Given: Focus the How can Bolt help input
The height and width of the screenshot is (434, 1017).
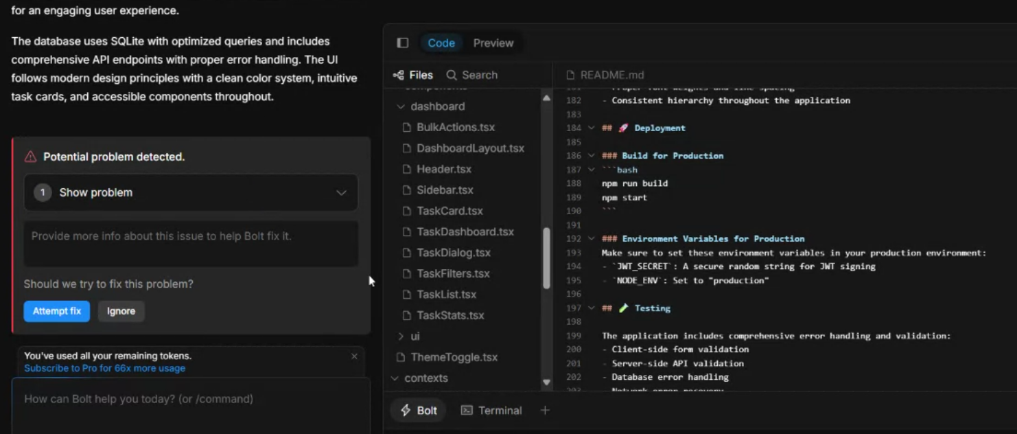Looking at the screenshot, I should tap(191, 405).
